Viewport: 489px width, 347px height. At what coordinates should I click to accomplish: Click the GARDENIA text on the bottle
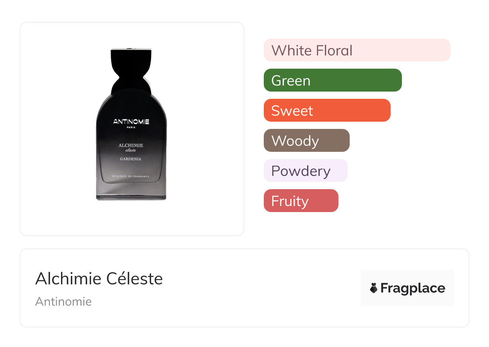[x=131, y=159]
